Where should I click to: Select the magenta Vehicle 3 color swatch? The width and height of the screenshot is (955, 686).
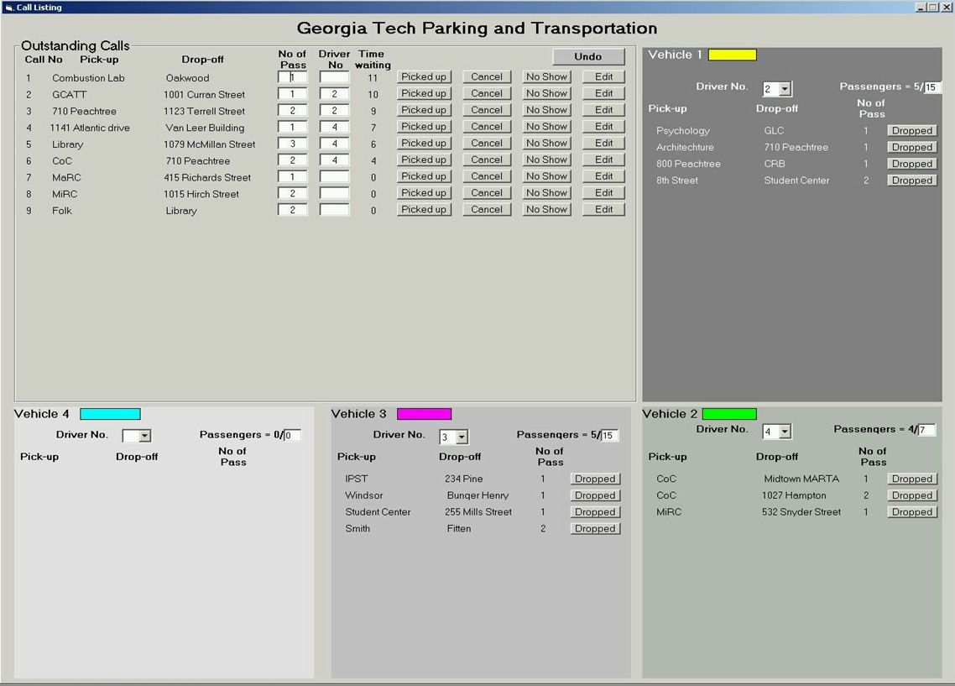pyautogui.click(x=424, y=414)
